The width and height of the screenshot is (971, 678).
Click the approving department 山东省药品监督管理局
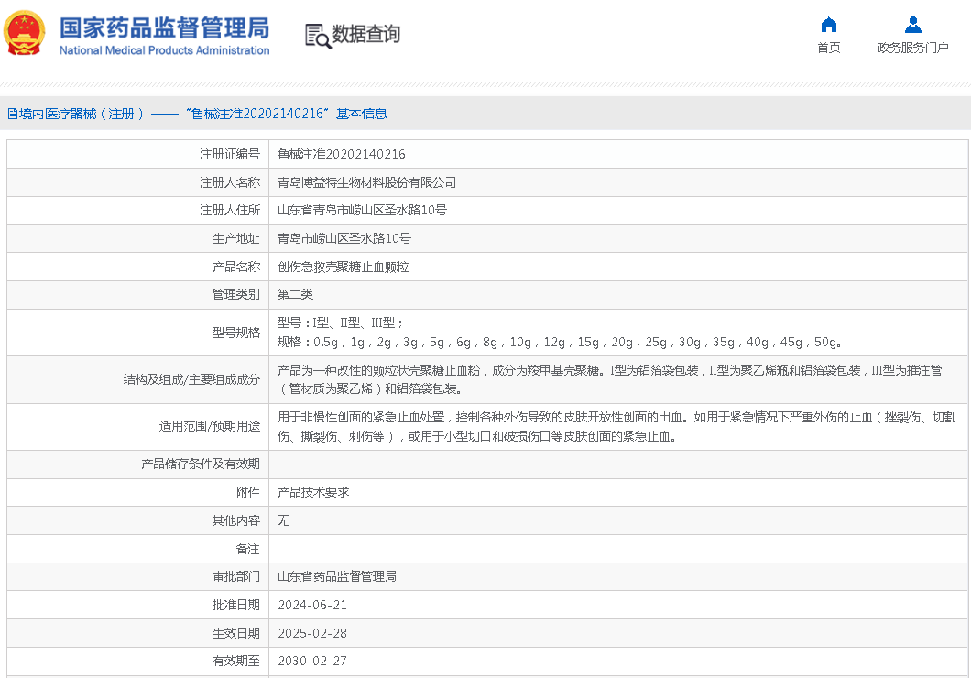click(336, 576)
